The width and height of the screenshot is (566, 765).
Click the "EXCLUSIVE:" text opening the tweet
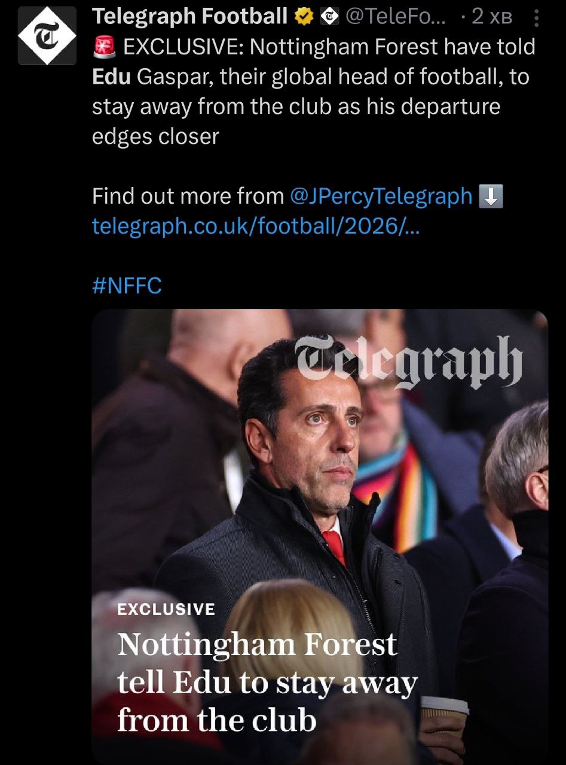182,47
